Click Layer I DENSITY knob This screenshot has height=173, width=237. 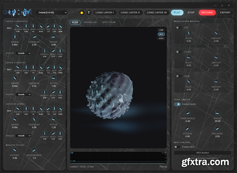coord(45,51)
